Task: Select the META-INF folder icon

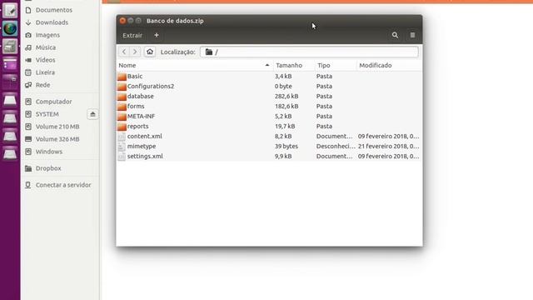Action: (122, 117)
